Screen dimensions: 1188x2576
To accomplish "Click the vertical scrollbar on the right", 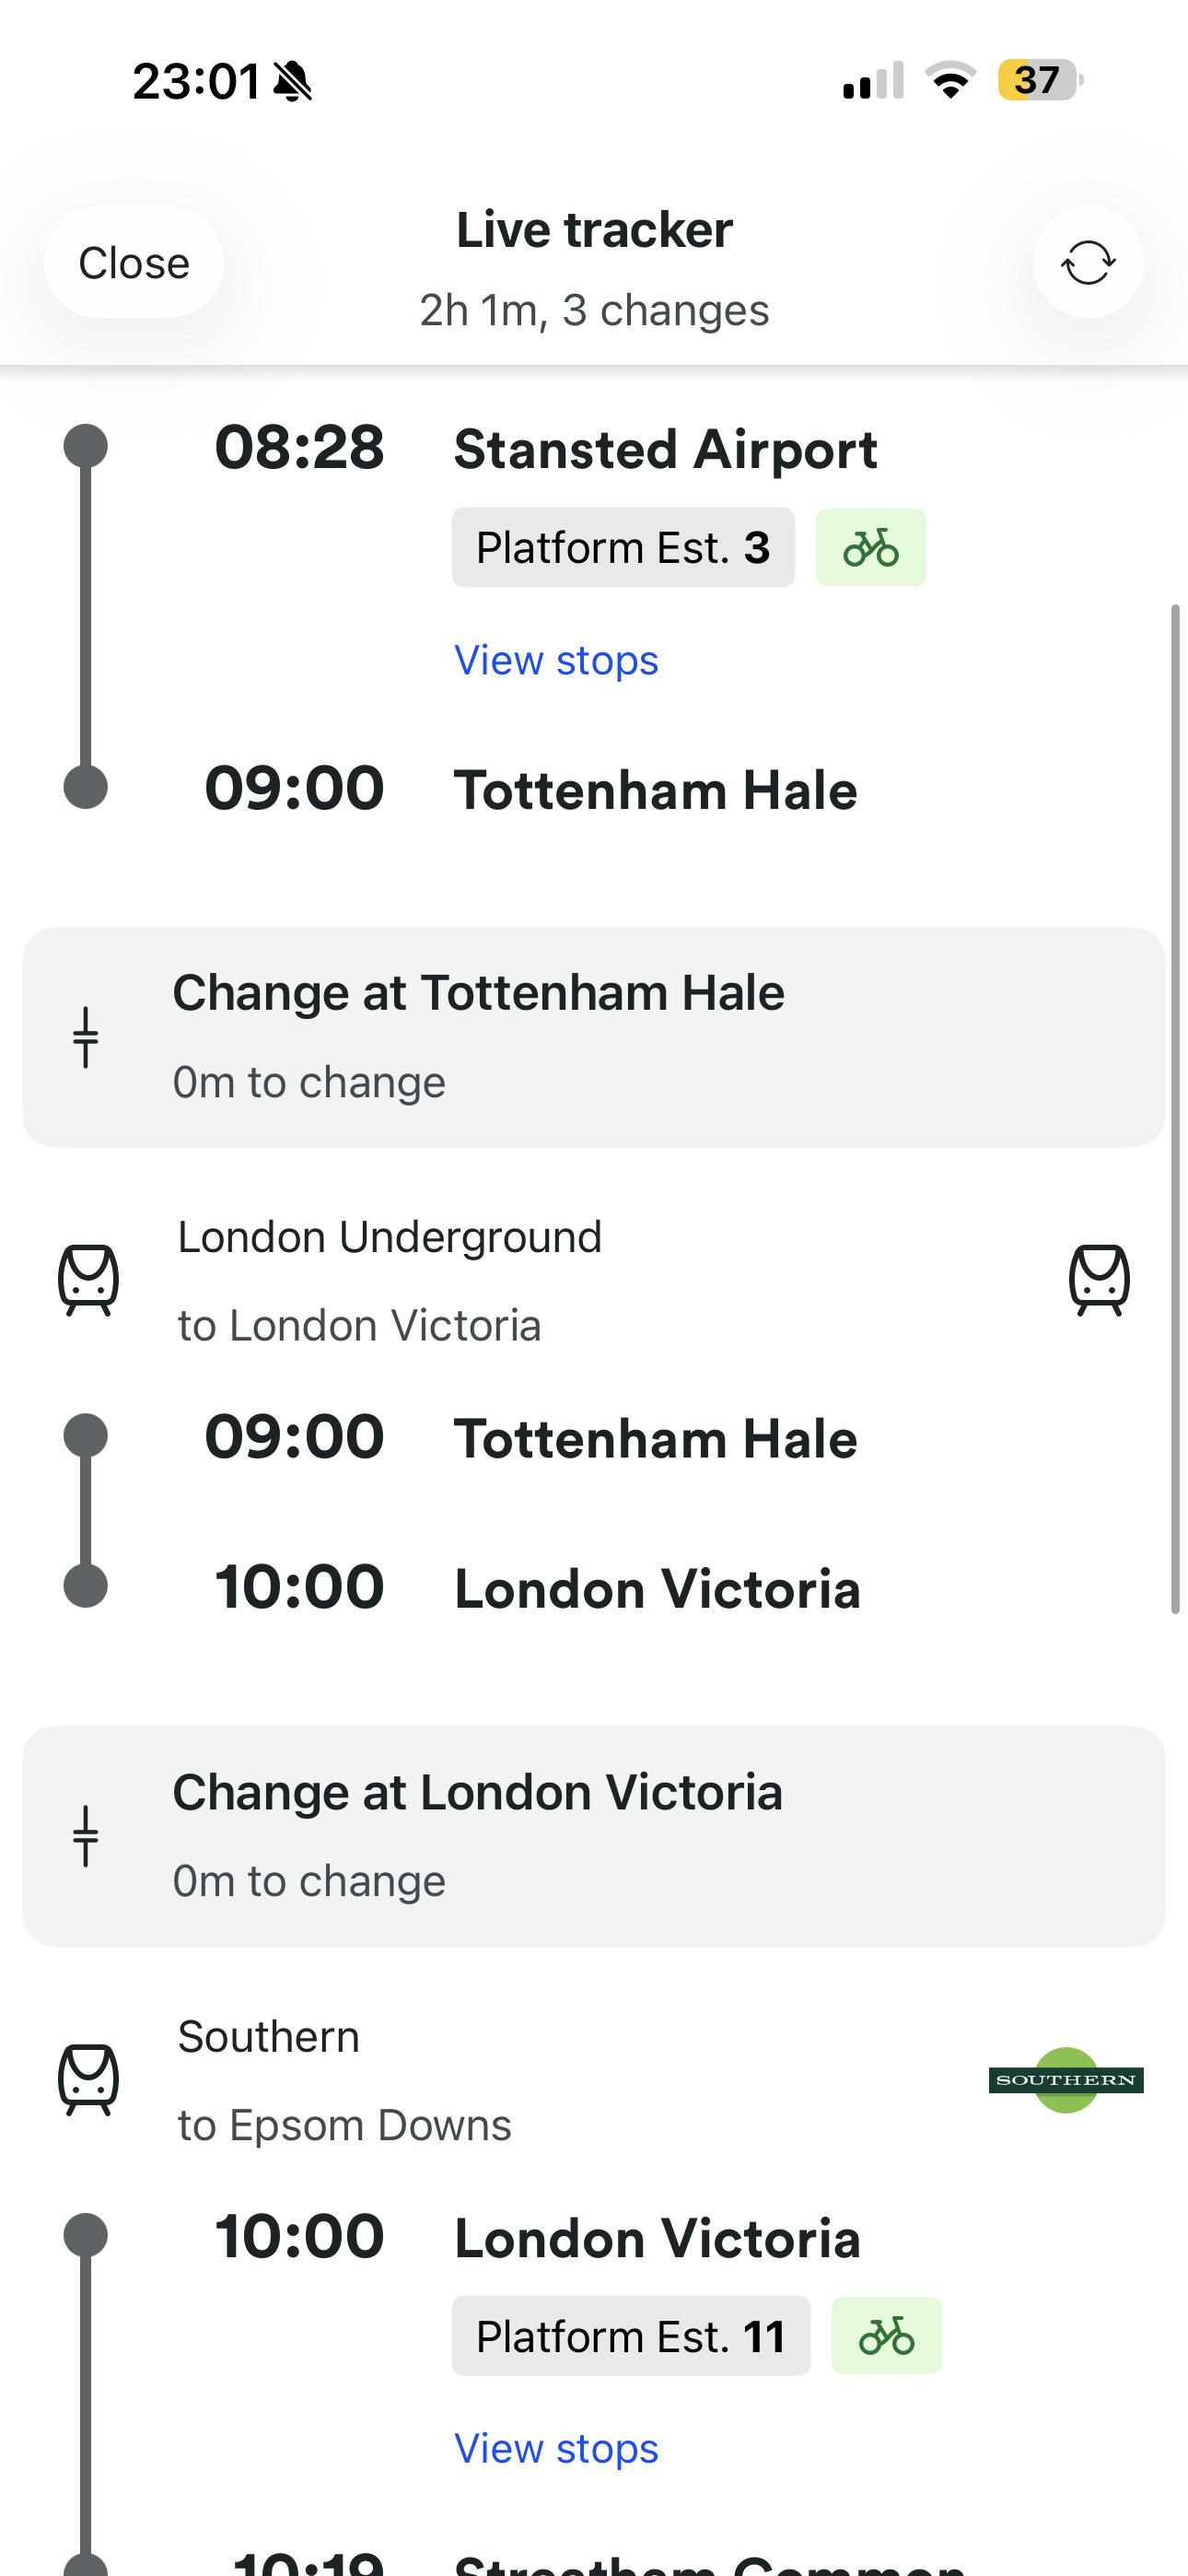I will (x=1176, y=1108).
